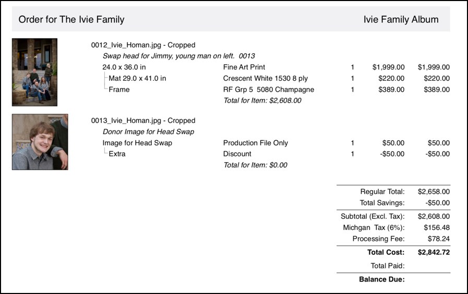Click the processing fee value $78.24
Screen dimensions: 468x294
click(439, 239)
